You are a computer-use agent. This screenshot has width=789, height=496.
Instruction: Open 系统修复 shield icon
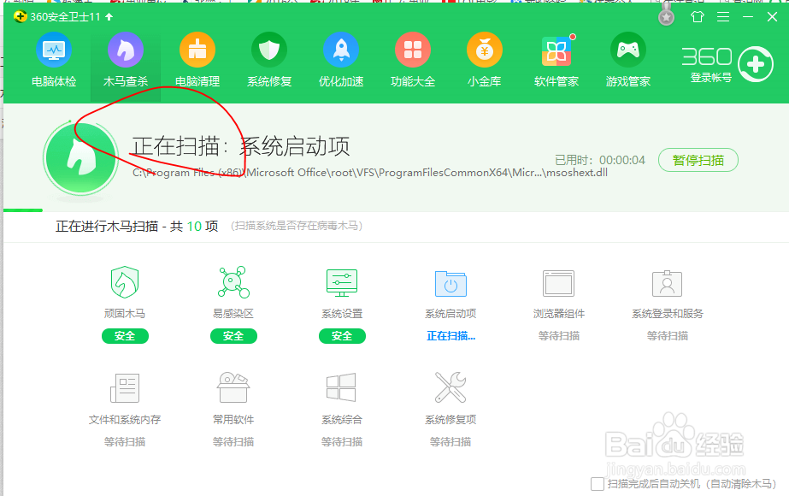click(x=269, y=50)
